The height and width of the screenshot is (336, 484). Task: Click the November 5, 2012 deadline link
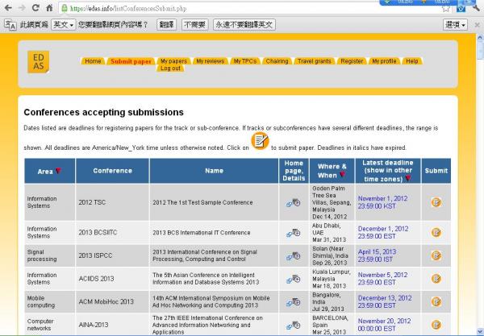point(382,278)
